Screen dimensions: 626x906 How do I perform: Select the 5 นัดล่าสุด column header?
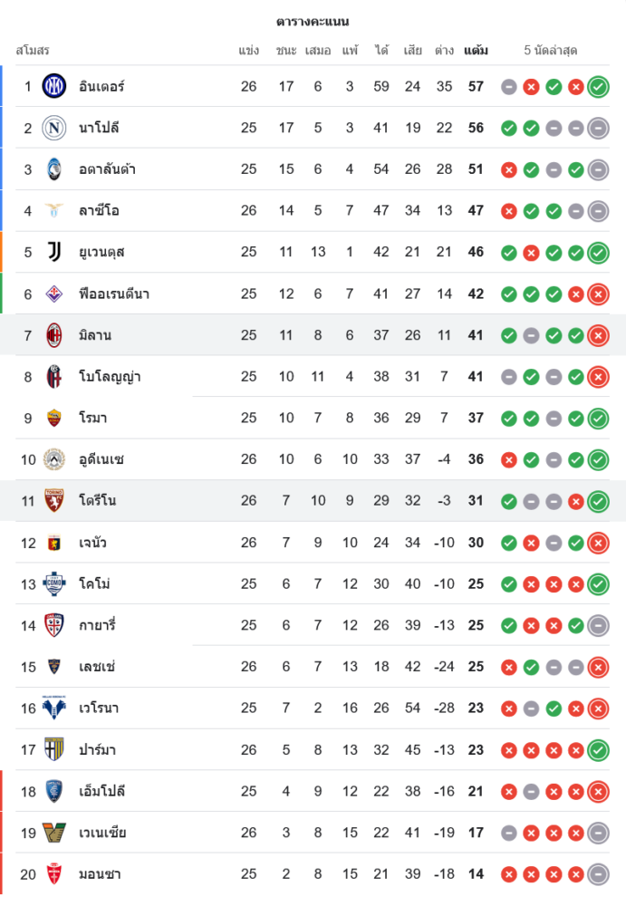click(x=551, y=51)
